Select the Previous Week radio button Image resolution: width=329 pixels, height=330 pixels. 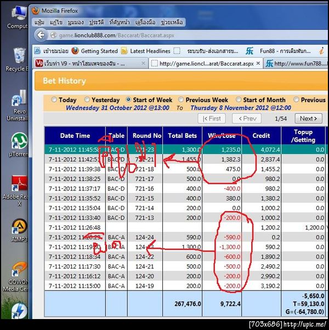[x=181, y=100]
